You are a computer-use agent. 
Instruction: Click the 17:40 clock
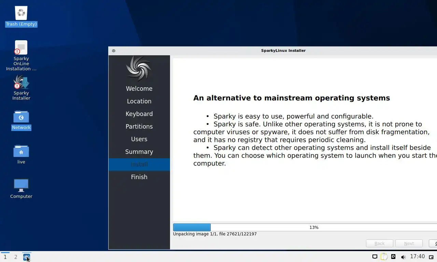point(417,257)
